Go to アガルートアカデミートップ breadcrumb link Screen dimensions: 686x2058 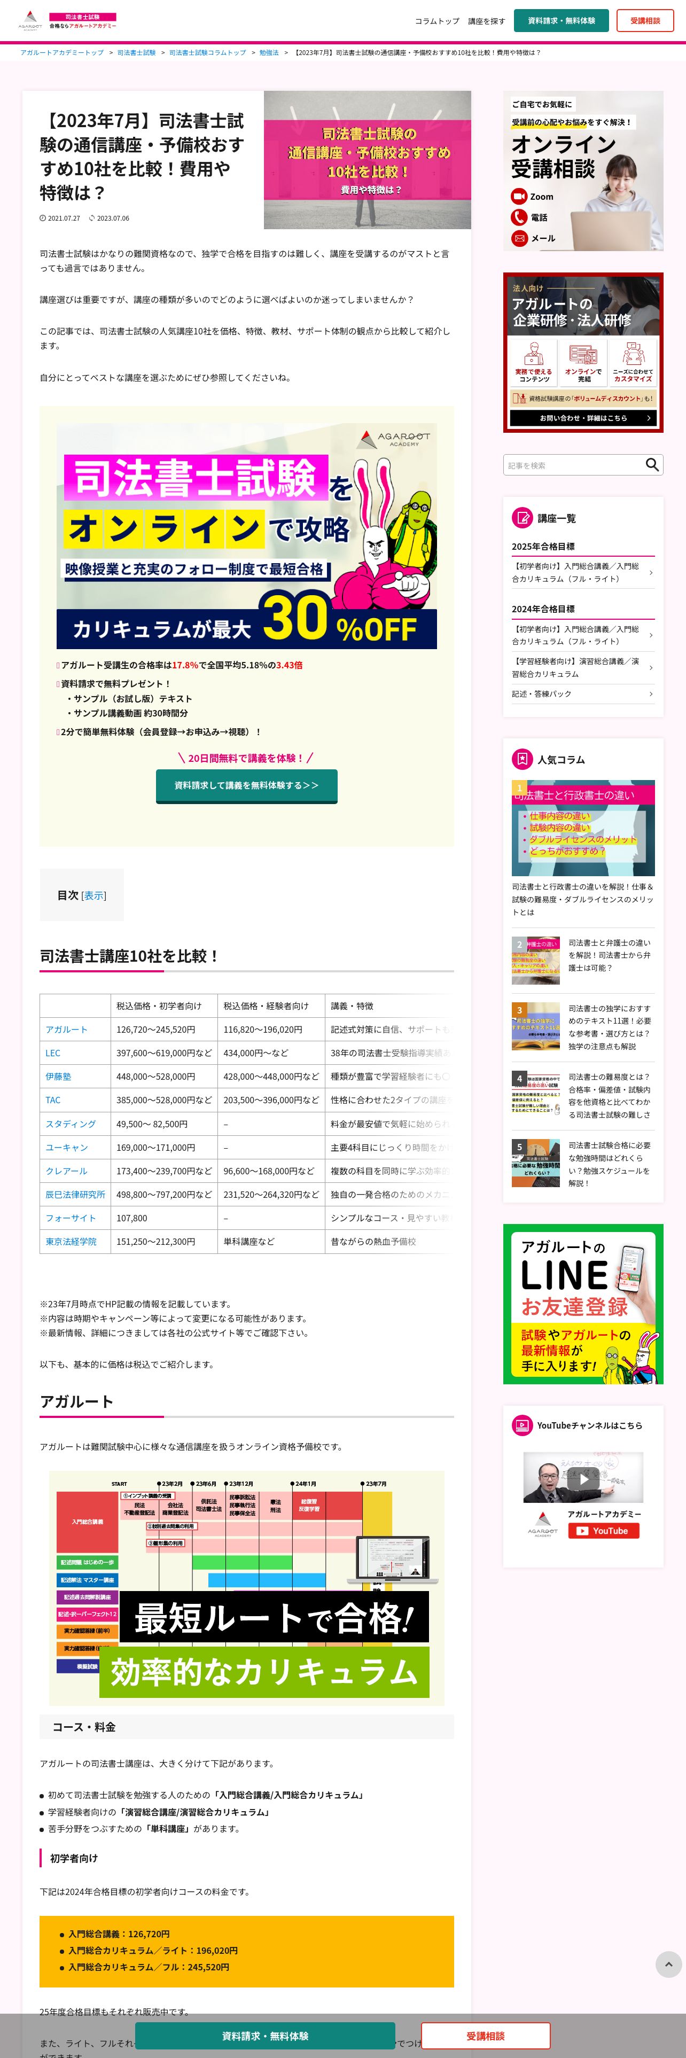(63, 53)
